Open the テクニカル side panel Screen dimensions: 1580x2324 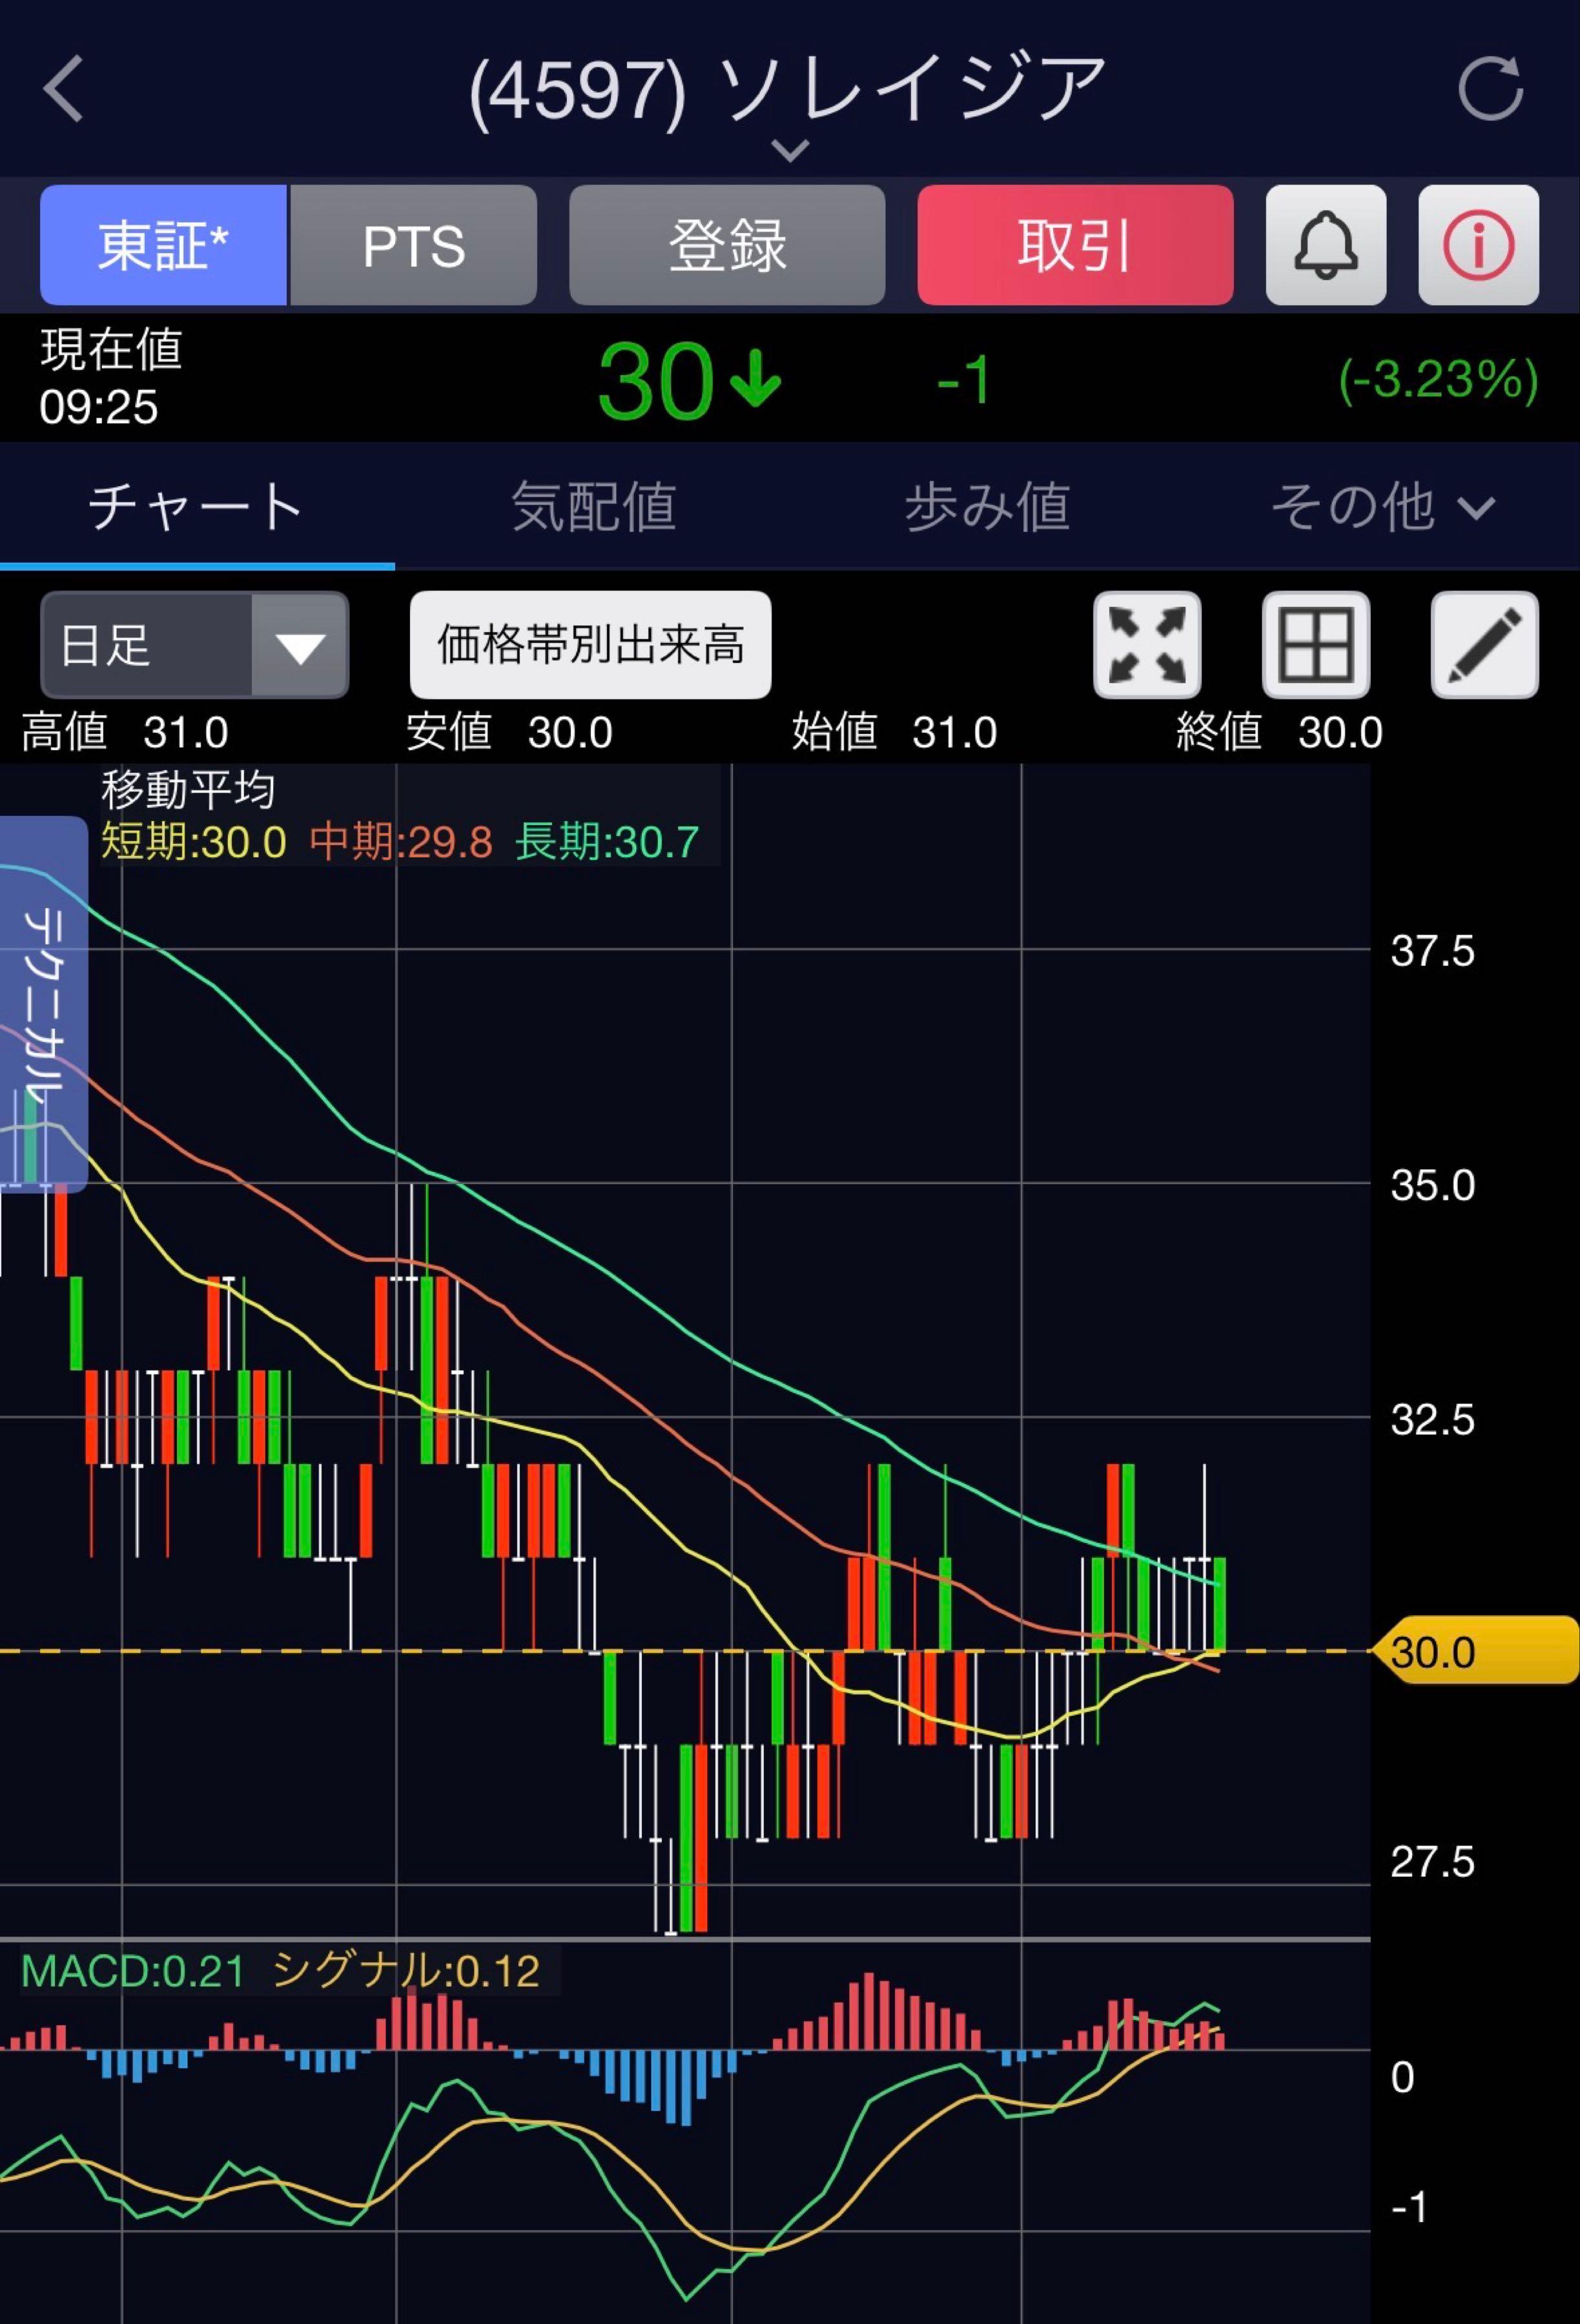pyautogui.click(x=43, y=1003)
